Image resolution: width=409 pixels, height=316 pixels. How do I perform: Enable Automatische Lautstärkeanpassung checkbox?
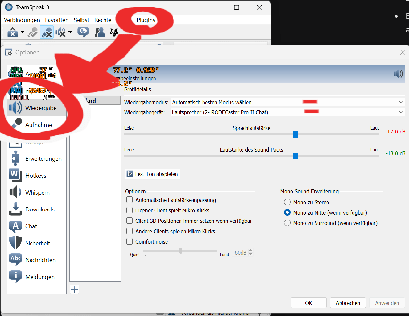click(x=130, y=200)
